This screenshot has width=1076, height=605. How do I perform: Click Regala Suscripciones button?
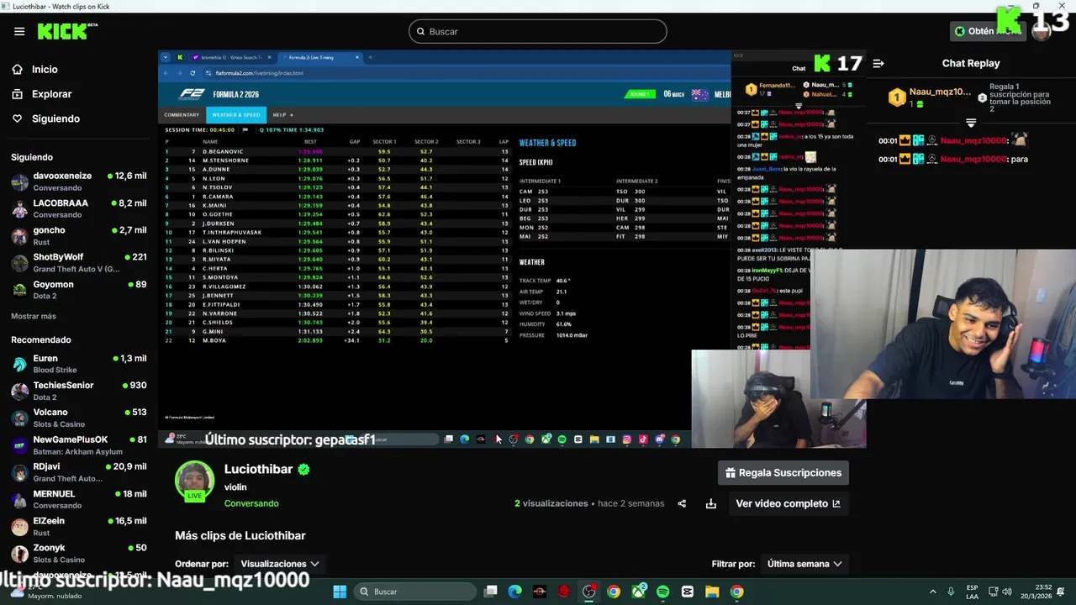tap(783, 473)
